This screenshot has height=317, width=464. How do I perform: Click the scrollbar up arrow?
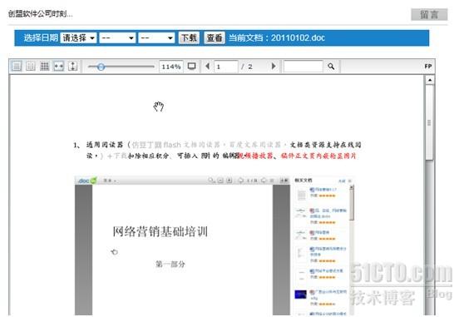pyautogui.click(x=430, y=80)
